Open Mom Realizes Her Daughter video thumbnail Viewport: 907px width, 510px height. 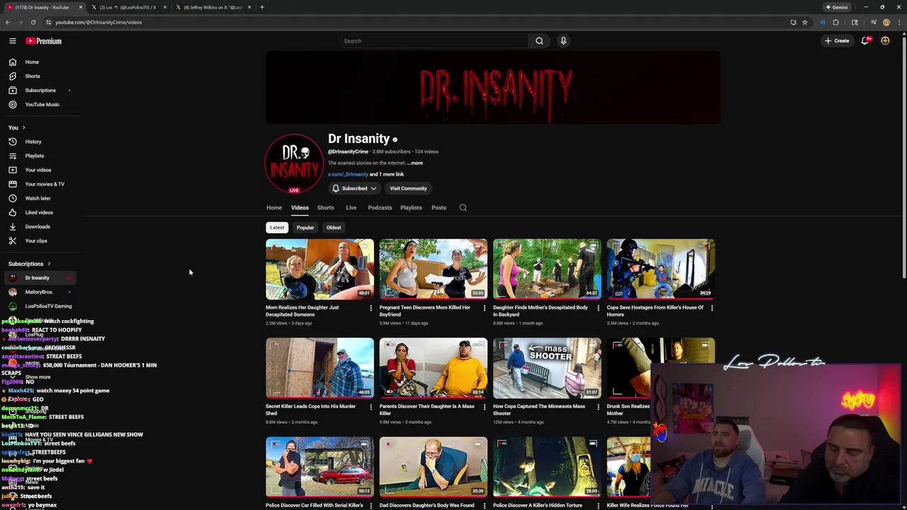[320, 270]
